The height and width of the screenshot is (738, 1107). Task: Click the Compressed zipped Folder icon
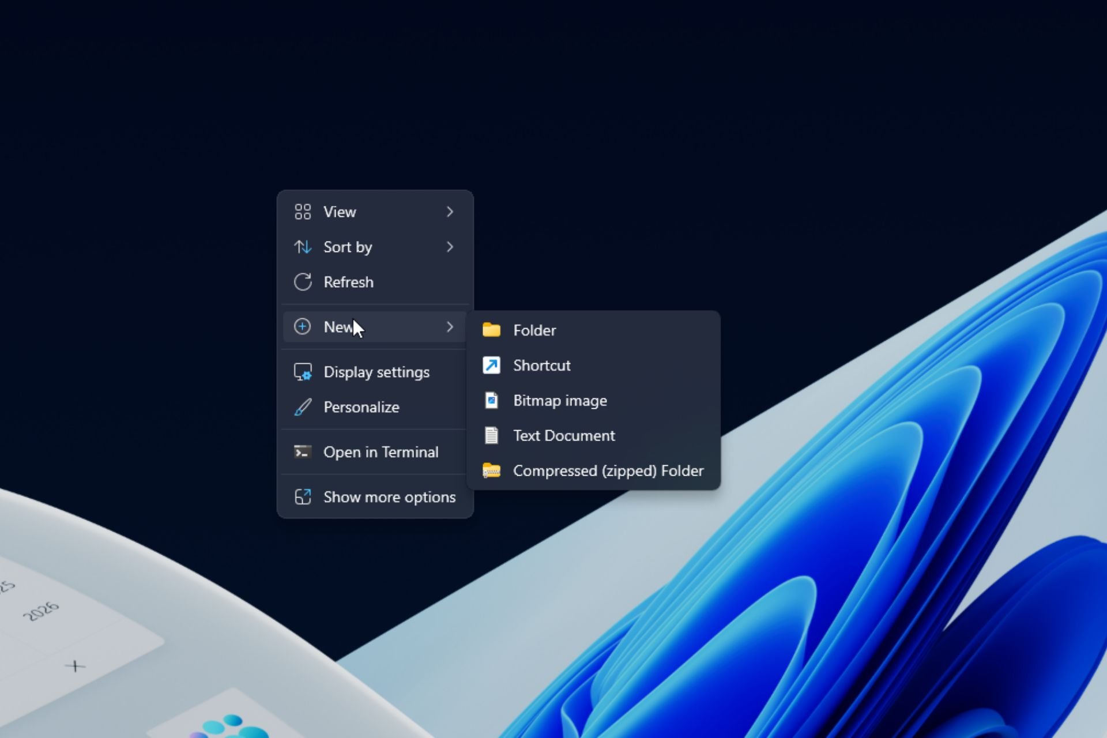[491, 470]
